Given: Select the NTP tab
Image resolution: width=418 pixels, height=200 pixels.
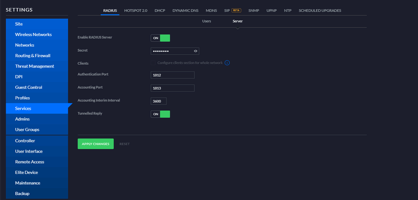Looking at the screenshot, I should [288, 10].
